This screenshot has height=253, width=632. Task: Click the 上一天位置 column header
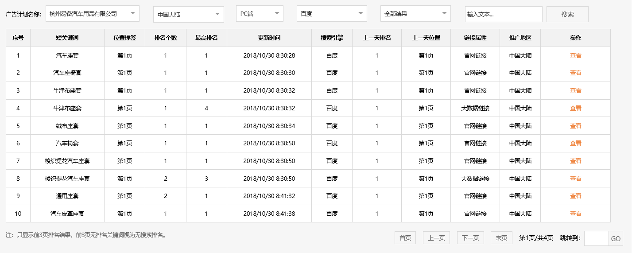(x=426, y=38)
